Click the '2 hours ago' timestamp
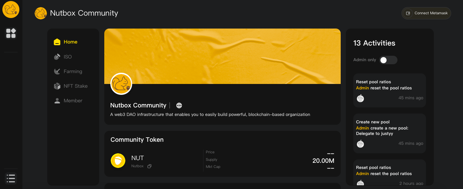Screen dimensions: 463x189 tap(411, 184)
